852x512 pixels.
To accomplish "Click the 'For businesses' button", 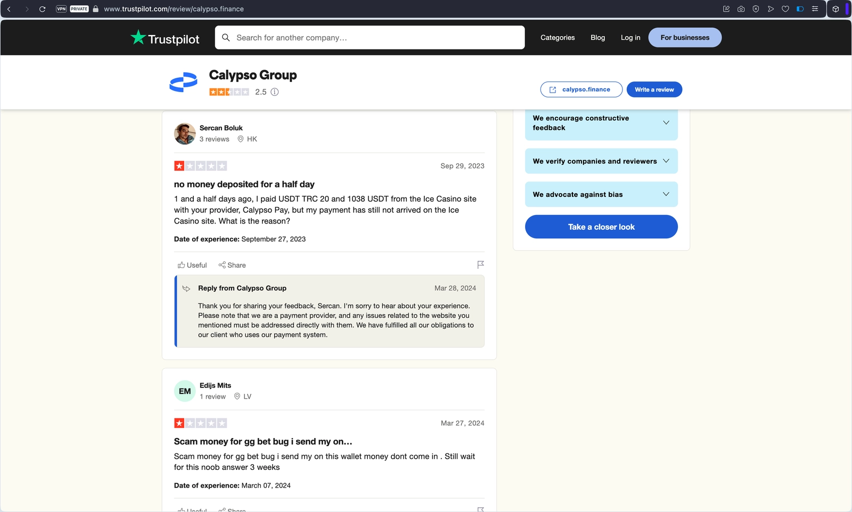I will coord(685,38).
